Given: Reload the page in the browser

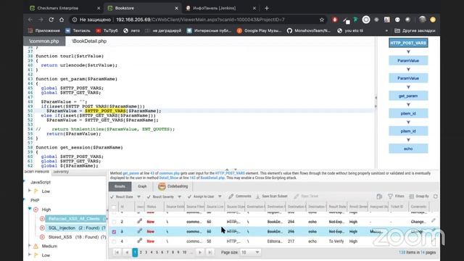Looking at the screenshot, I should 51,20.
